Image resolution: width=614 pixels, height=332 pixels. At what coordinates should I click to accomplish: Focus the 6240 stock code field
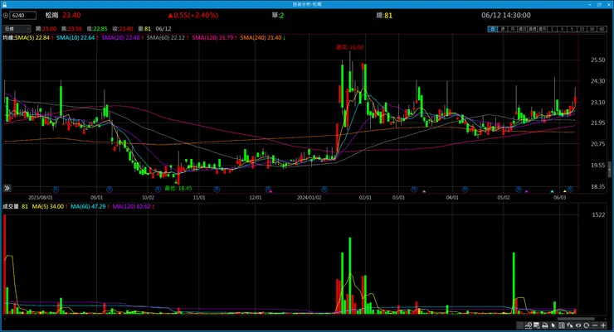(23, 16)
